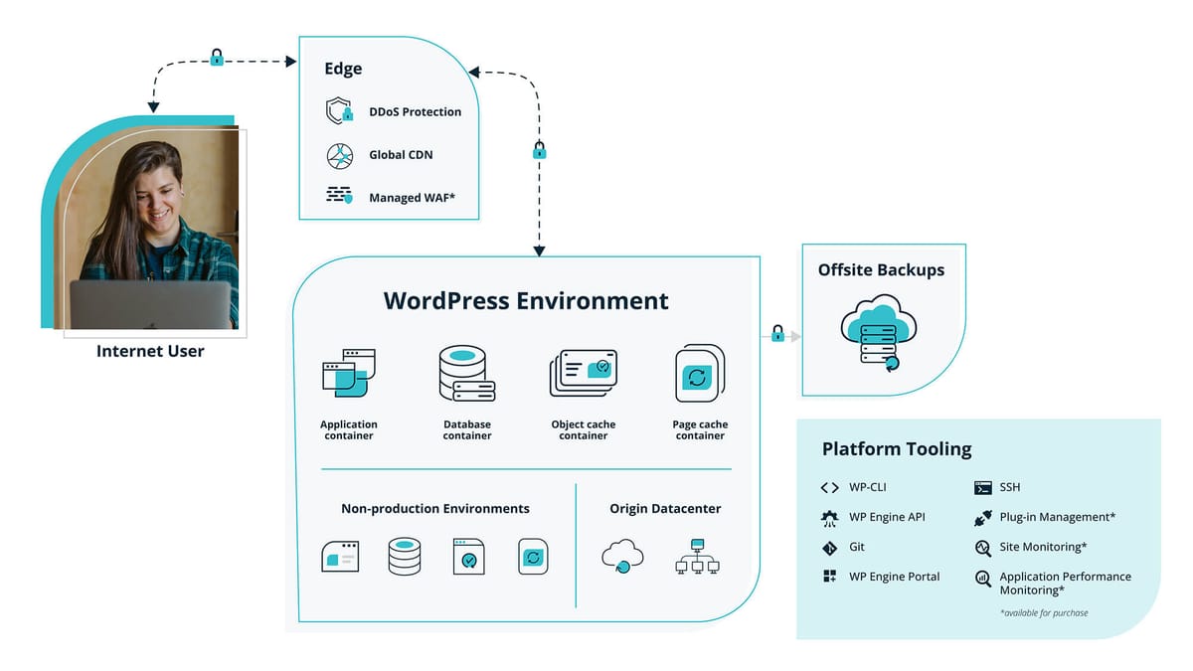Click the Origin Datacenter cloud icon
This screenshot has height=671, width=1193.
[x=624, y=554]
